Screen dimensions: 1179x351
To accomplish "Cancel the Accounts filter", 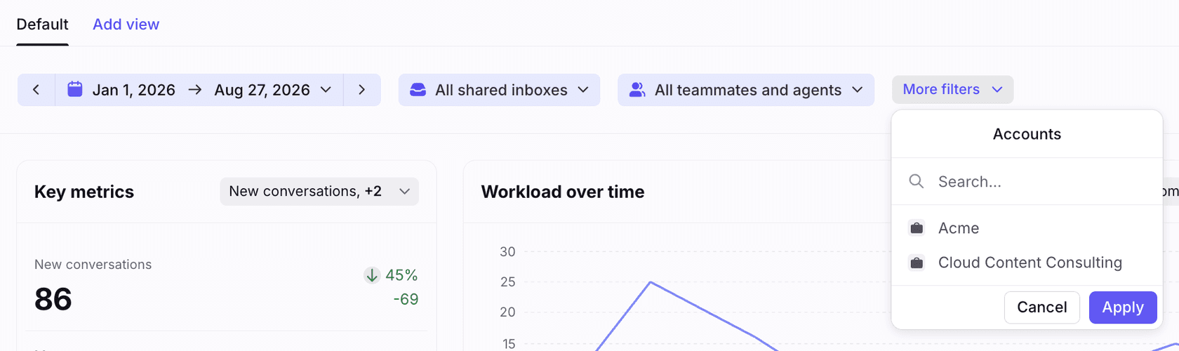I will pyautogui.click(x=1042, y=307).
